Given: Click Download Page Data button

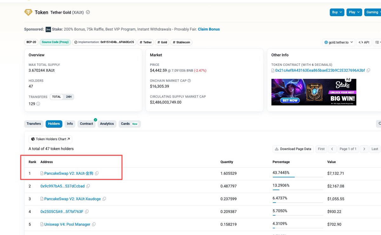Looking at the screenshot, I should (x=293, y=149).
